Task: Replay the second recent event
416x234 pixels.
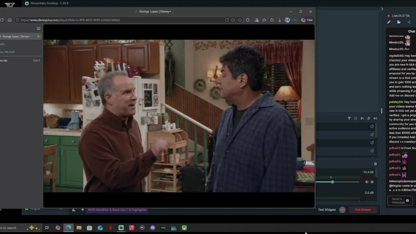Action: [x=372, y=135]
